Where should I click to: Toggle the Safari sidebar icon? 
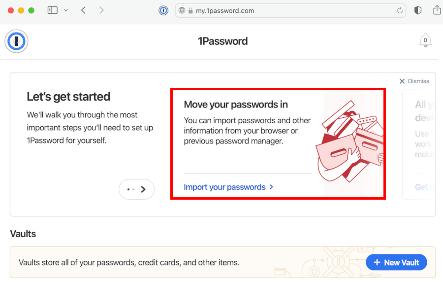click(x=53, y=10)
